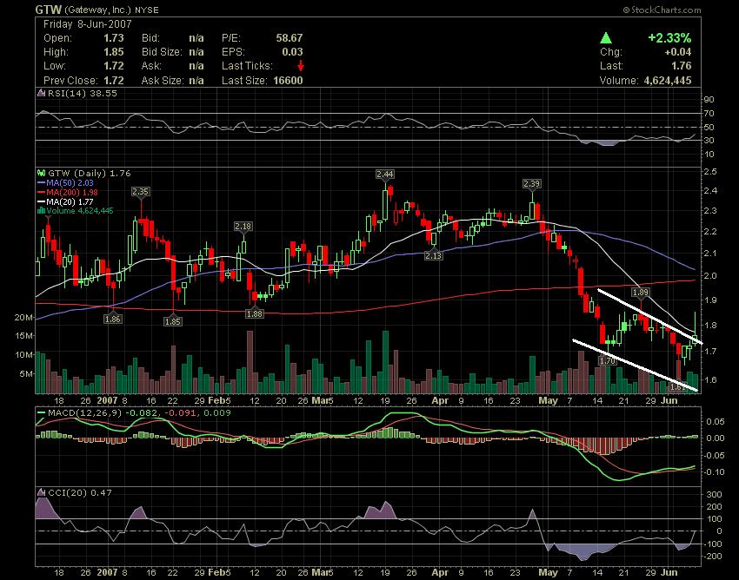This screenshot has height=580, width=739.
Task: Click the -200 label on the CCI axis
Action: pos(713,556)
